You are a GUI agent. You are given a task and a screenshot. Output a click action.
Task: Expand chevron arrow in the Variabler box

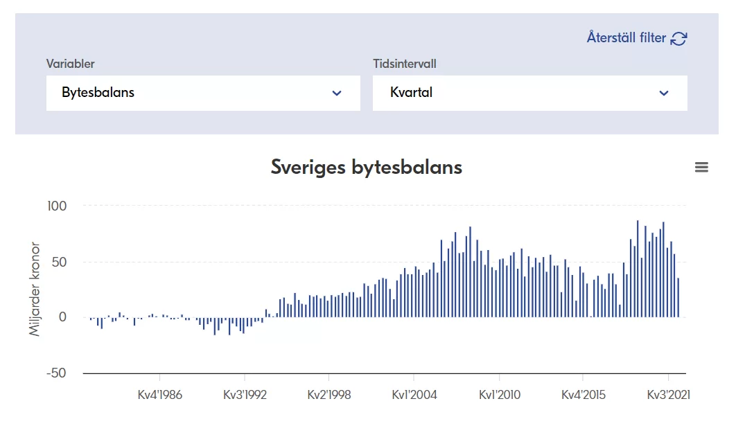click(x=337, y=94)
